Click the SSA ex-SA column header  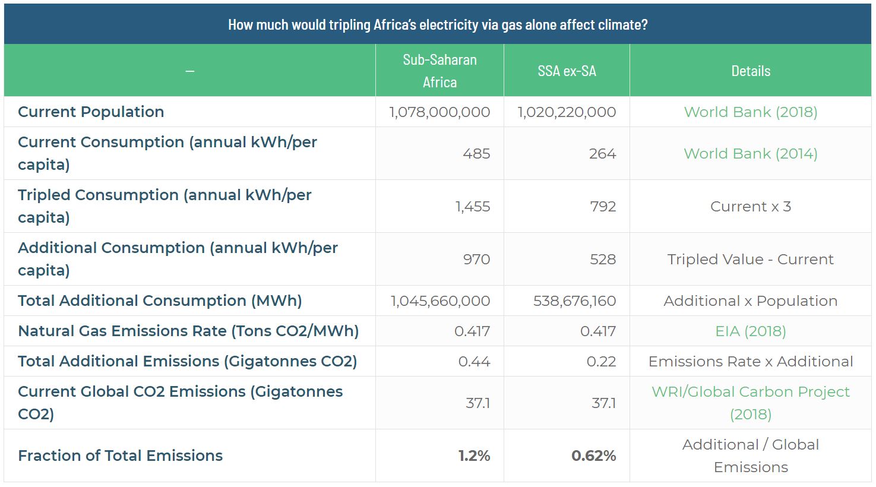tap(567, 71)
